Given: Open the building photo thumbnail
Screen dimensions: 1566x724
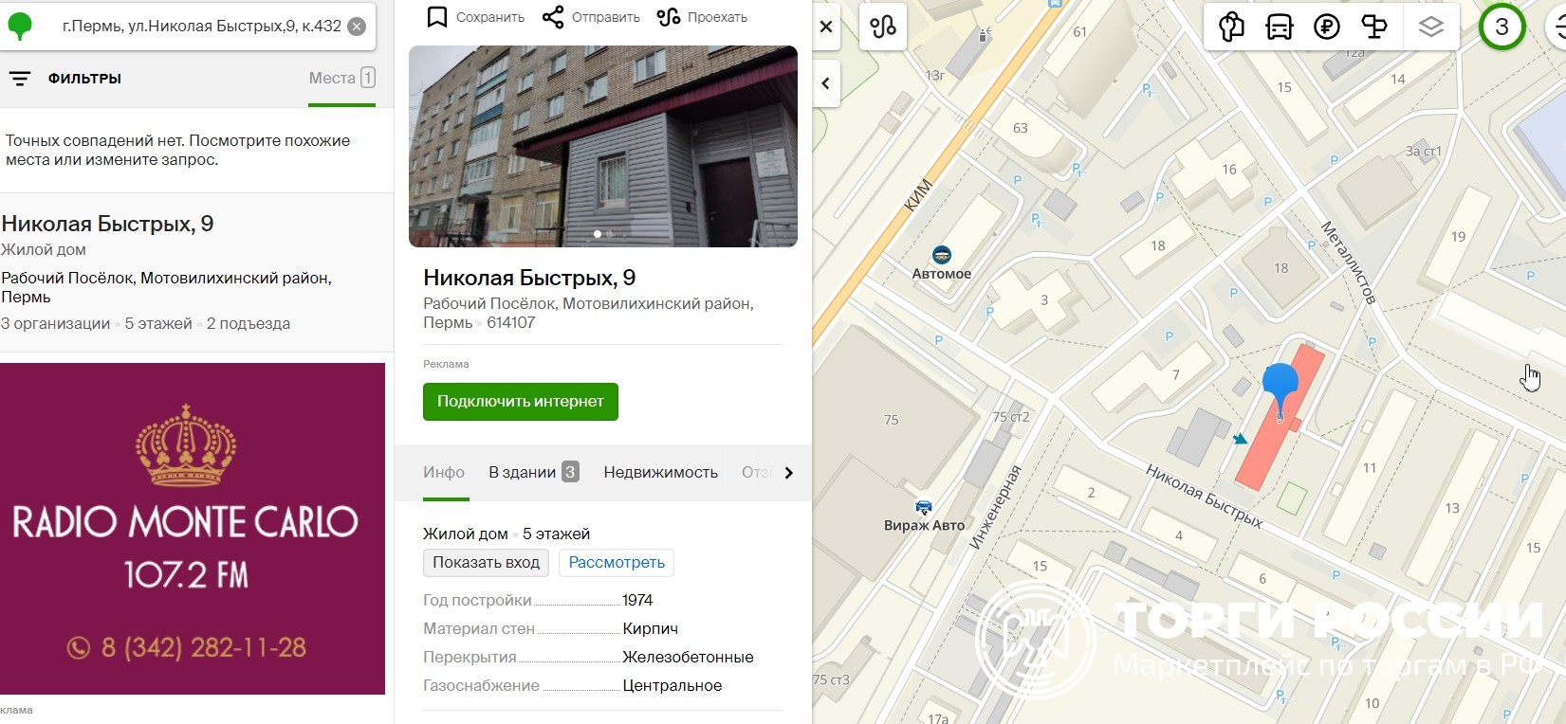Looking at the screenshot, I should click(x=602, y=147).
